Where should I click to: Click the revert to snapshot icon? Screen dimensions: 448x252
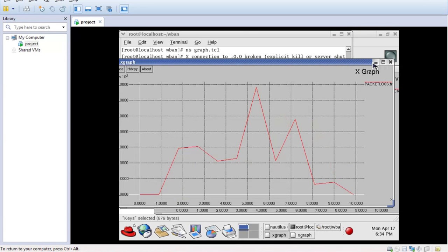pyautogui.click(x=52, y=9)
